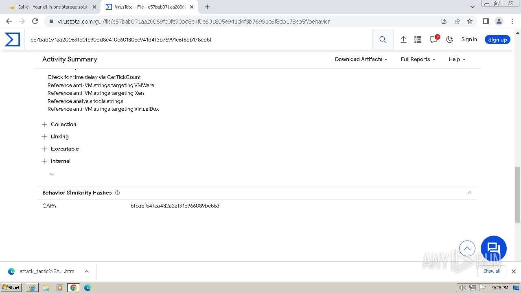521x293 pixels.
Task: Click the Sign in link
Action: click(x=469, y=39)
